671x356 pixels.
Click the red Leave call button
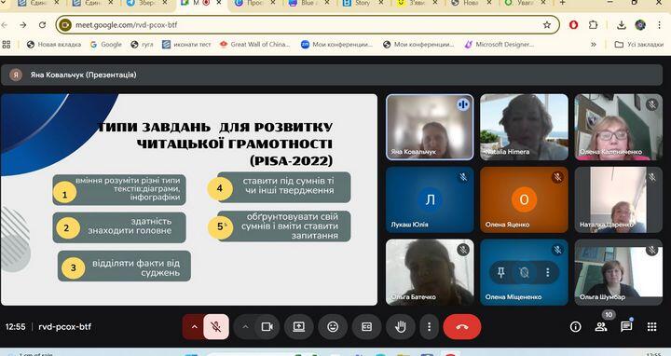pos(461,327)
